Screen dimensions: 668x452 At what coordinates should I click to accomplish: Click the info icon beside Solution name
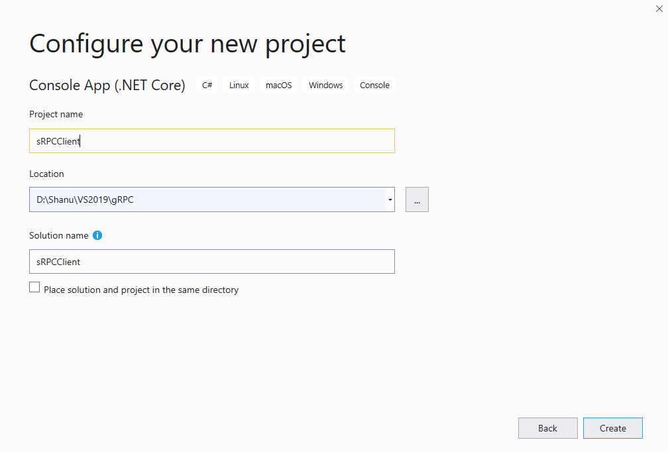click(97, 235)
